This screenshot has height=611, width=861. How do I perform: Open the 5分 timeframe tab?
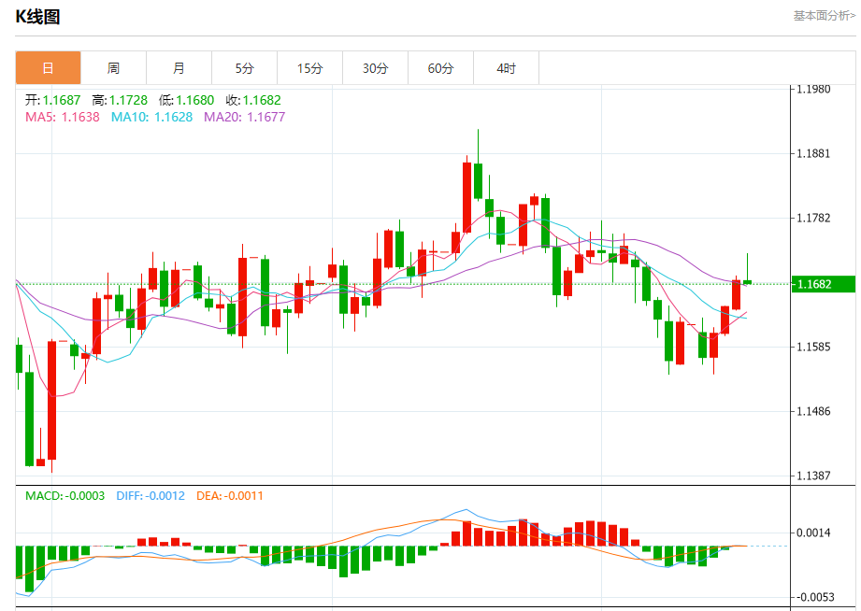(244, 68)
